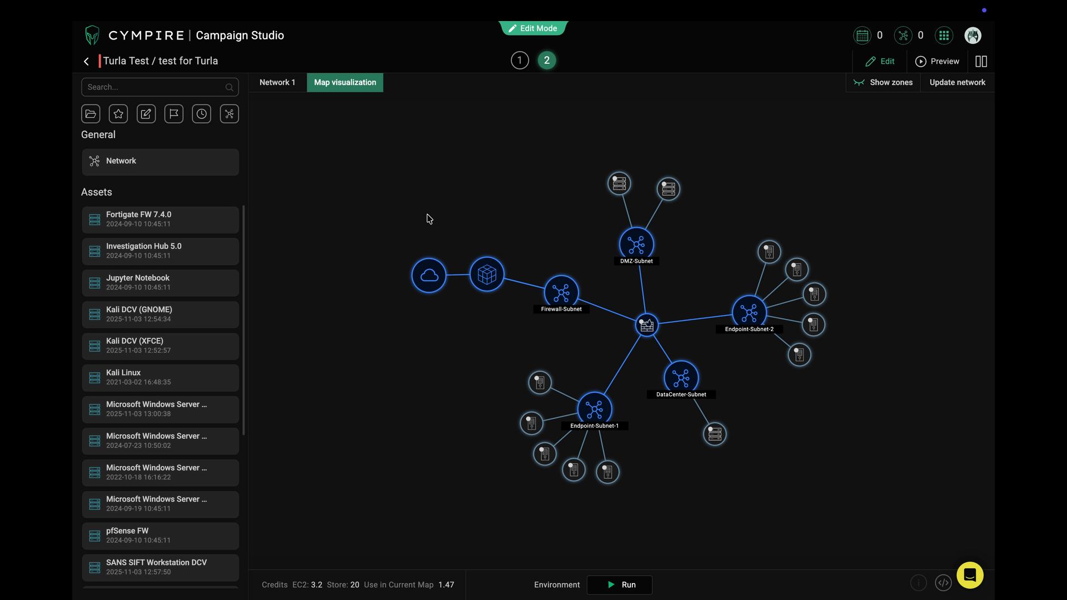Viewport: 1067px width, 600px height.
Task: Click the Preview button
Action: click(x=937, y=61)
